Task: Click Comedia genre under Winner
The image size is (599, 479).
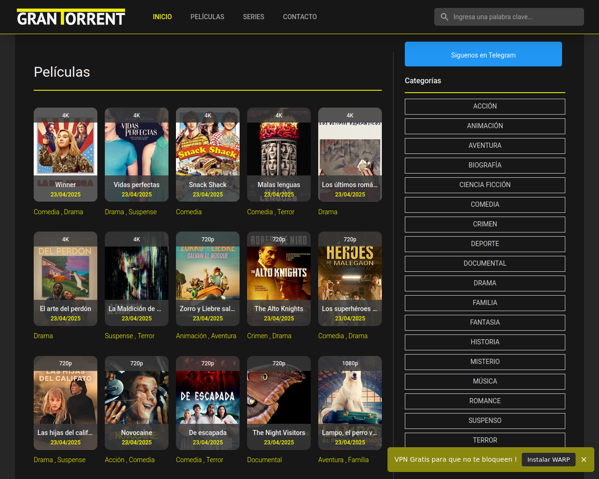Action: pyautogui.click(x=46, y=212)
